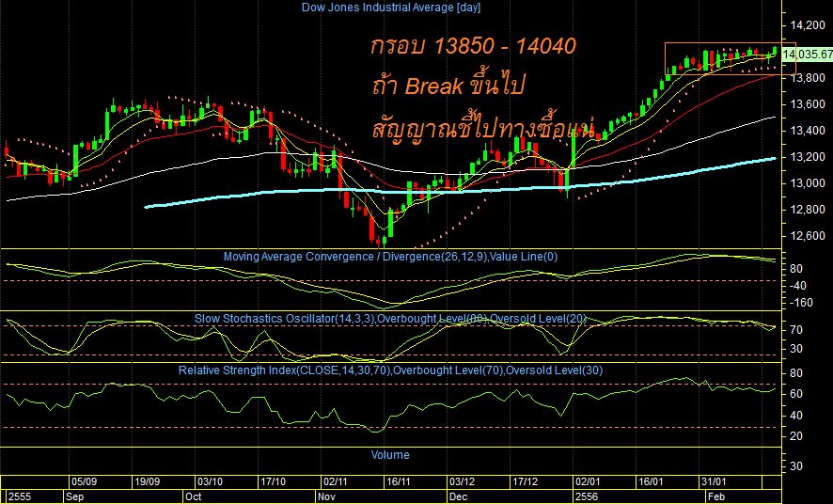Click the 13,200 price axis label
The height and width of the screenshot is (504, 833).
pyautogui.click(x=808, y=157)
